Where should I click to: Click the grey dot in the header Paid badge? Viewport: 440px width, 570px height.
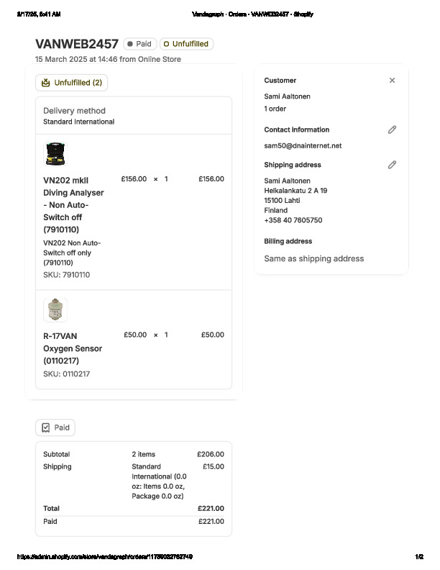click(130, 44)
